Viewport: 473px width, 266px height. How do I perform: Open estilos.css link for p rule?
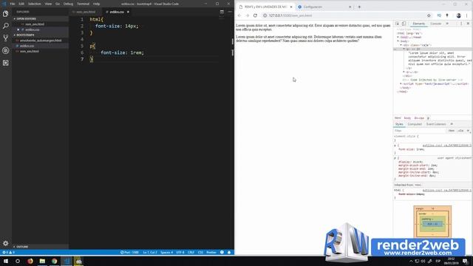coord(446,146)
